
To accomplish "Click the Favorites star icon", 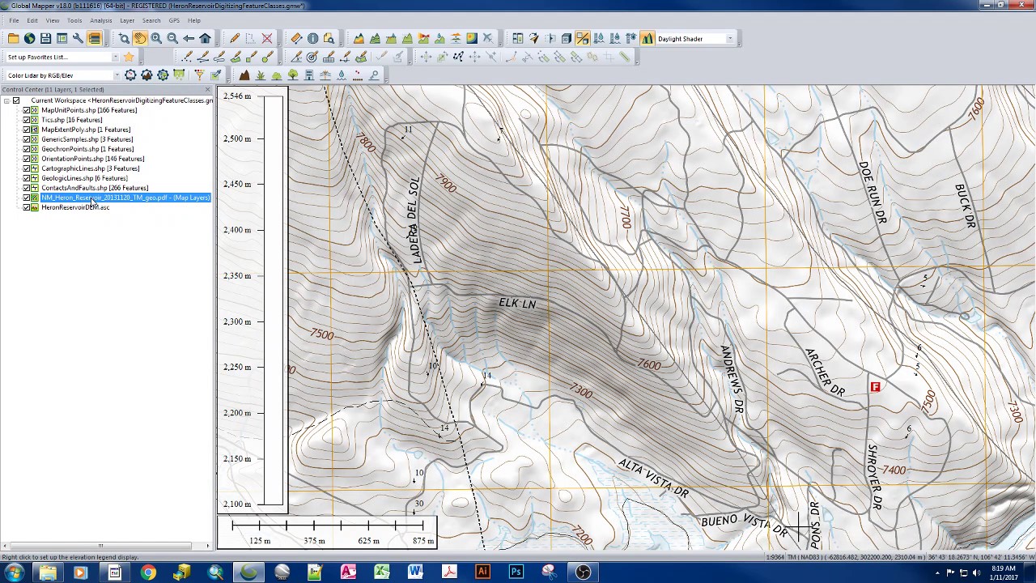I will [129, 57].
